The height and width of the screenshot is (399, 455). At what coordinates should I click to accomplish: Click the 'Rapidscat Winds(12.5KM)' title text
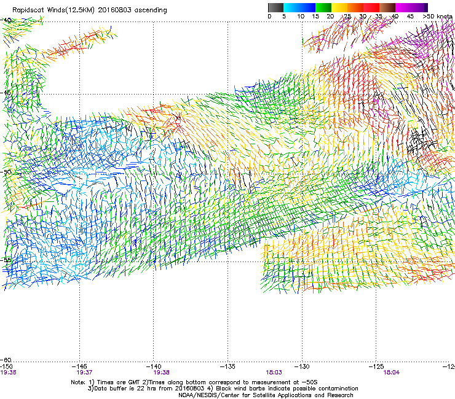tap(53, 10)
